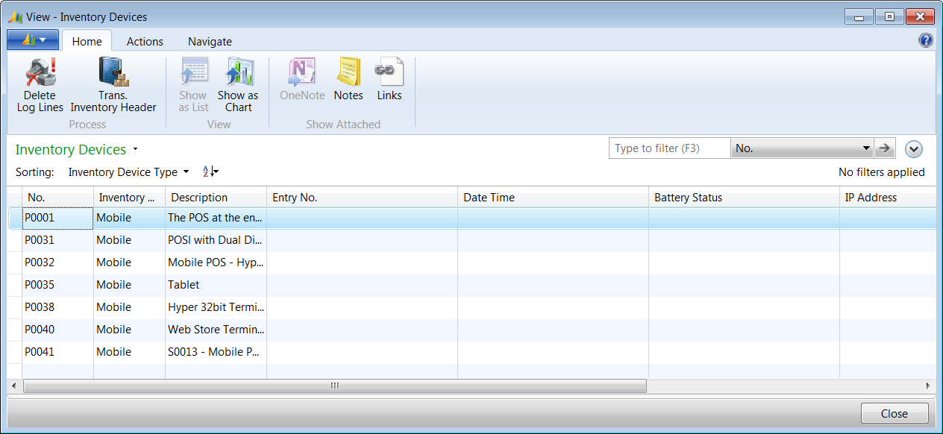Open the Links icon
943x434 pixels.
pyautogui.click(x=389, y=72)
